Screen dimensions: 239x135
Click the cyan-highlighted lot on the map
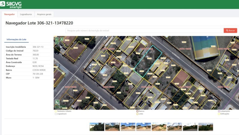click(x=148, y=61)
